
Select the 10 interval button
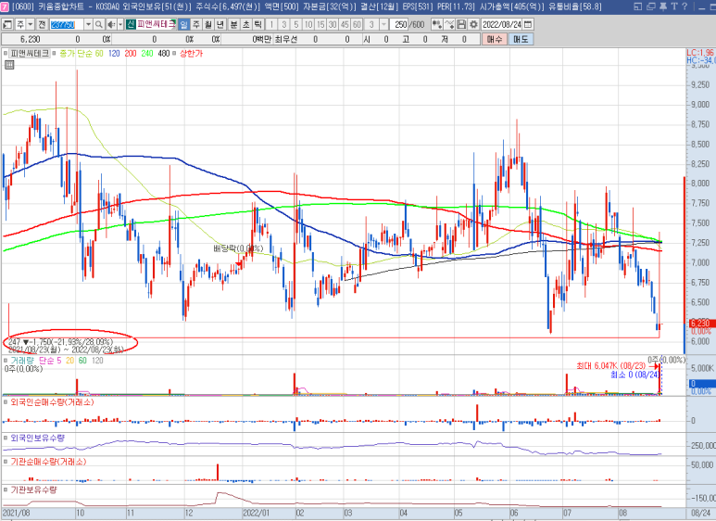pos(308,24)
